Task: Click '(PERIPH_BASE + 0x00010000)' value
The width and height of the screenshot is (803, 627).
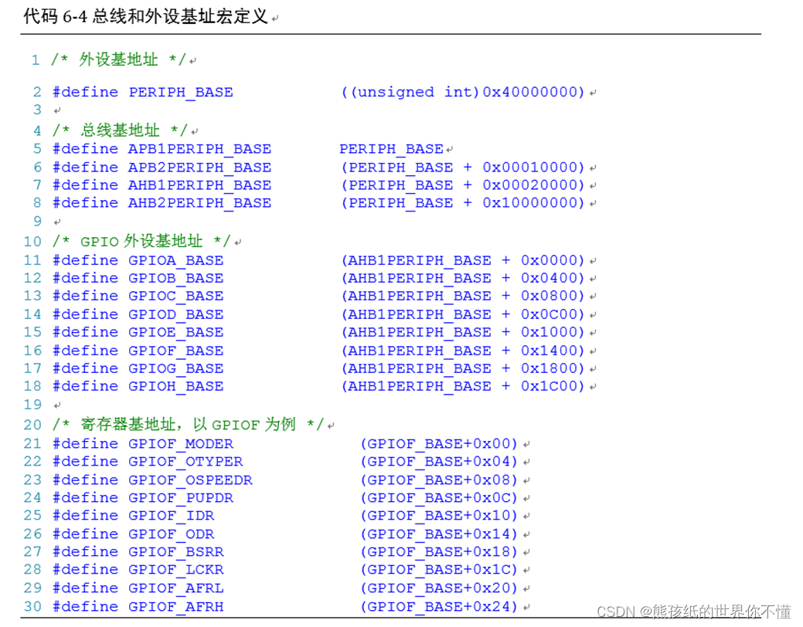Action: [462, 168]
